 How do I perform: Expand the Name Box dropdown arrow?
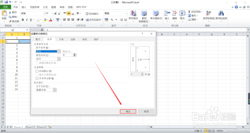pos(27,30)
